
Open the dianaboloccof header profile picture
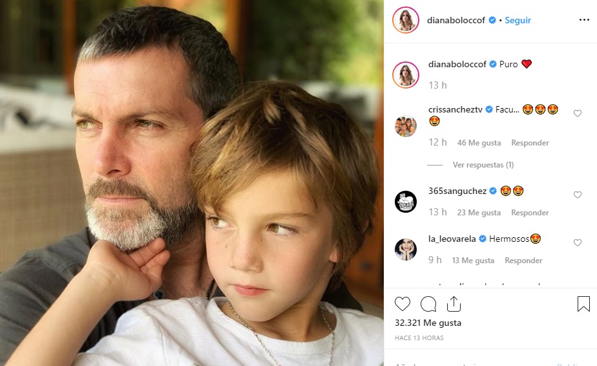[x=405, y=20]
